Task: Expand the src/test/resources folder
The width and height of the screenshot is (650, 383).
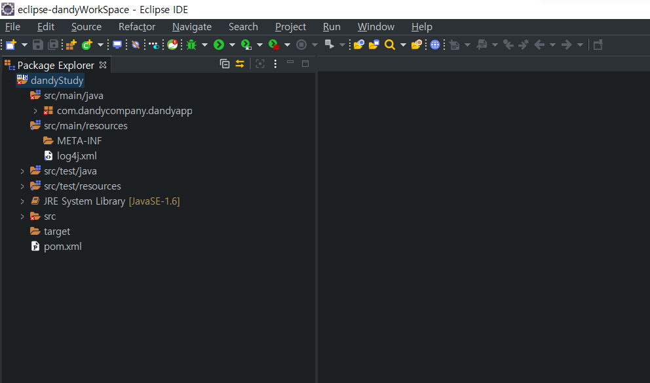Action: (22, 186)
